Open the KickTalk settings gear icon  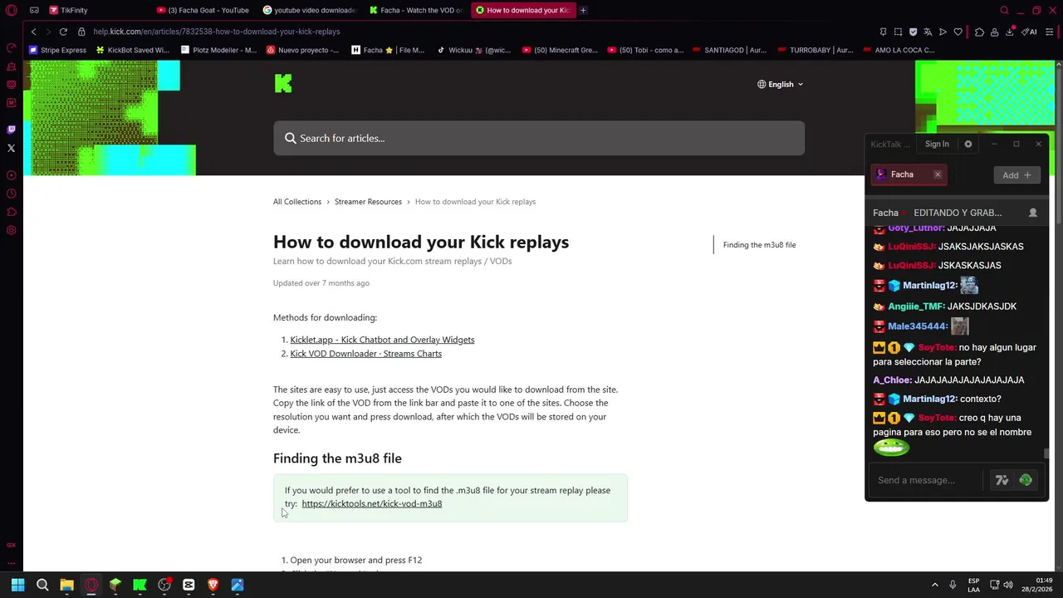(x=967, y=144)
